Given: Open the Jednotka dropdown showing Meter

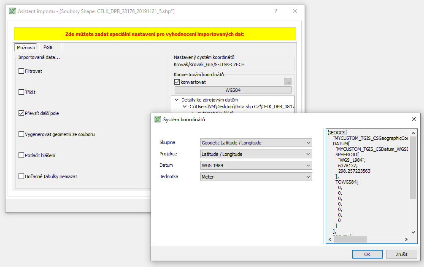Looking at the screenshot, I should pyautogui.click(x=256, y=176).
